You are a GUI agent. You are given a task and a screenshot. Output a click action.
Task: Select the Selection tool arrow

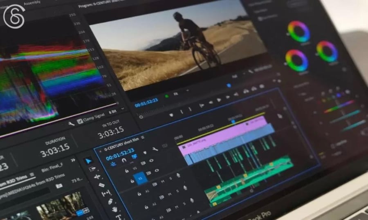[88, 161]
